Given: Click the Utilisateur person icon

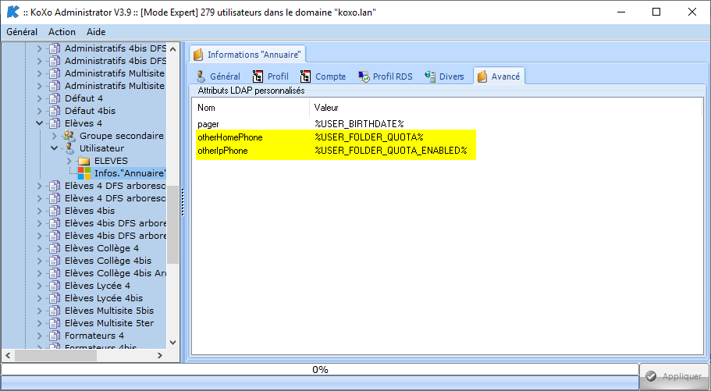Looking at the screenshot, I should click(x=69, y=148).
